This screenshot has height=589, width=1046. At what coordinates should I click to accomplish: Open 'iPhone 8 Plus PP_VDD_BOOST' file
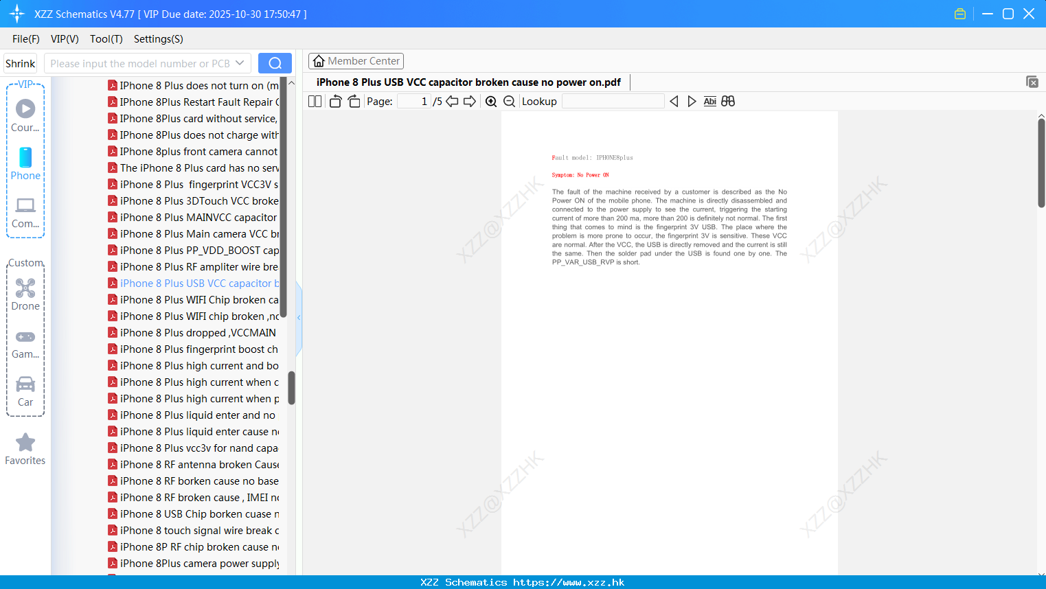point(194,251)
